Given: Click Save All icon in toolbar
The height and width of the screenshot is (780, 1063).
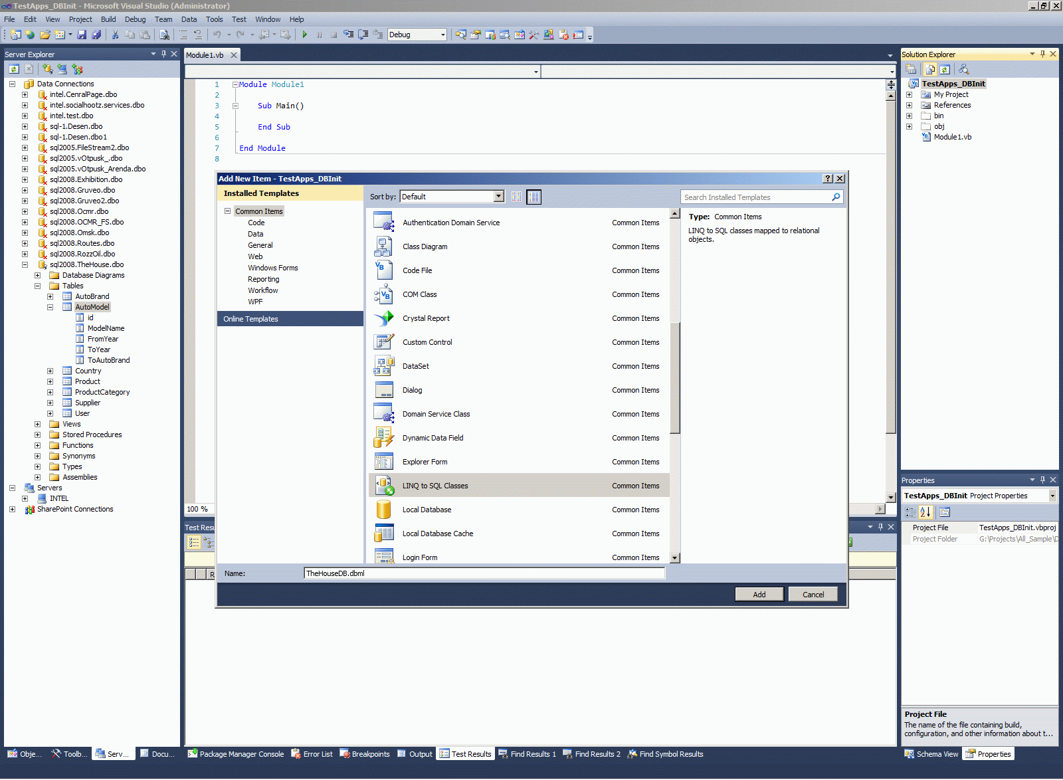Looking at the screenshot, I should coord(96,35).
